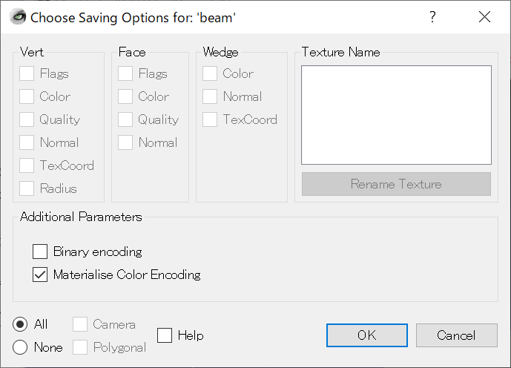The height and width of the screenshot is (368, 511).
Task: Click inside the Texture Name list box
Action: (396, 114)
